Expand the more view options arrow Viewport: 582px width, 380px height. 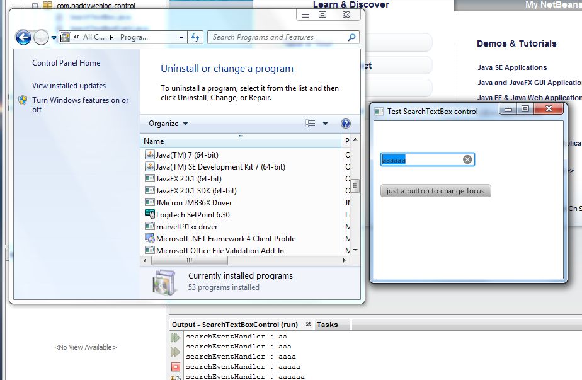(x=325, y=124)
